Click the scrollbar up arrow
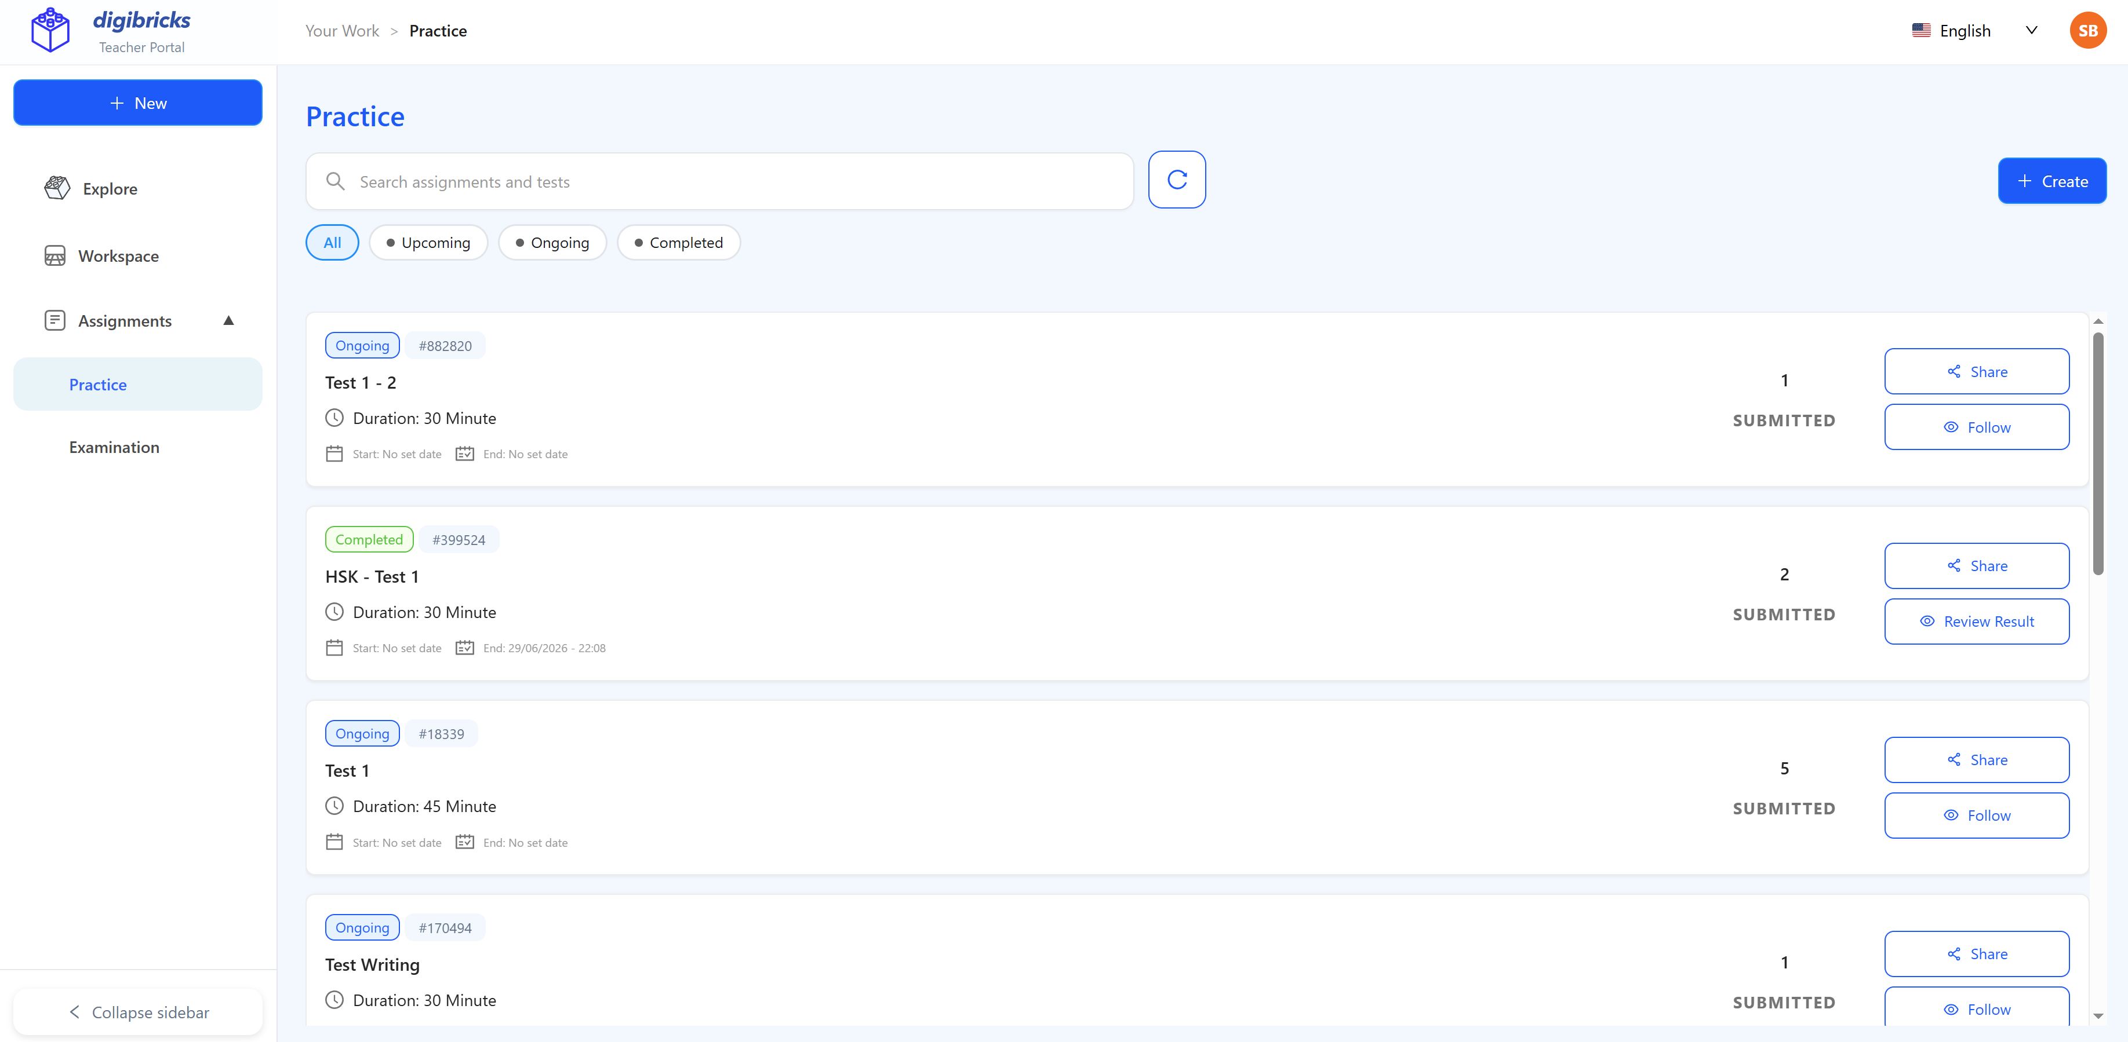The height and width of the screenshot is (1042, 2128). [x=2097, y=321]
